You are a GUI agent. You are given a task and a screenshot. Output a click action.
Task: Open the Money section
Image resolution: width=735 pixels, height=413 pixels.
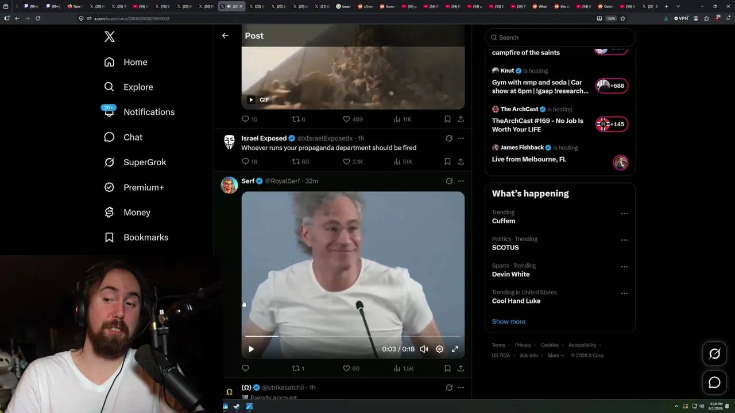(x=127, y=212)
